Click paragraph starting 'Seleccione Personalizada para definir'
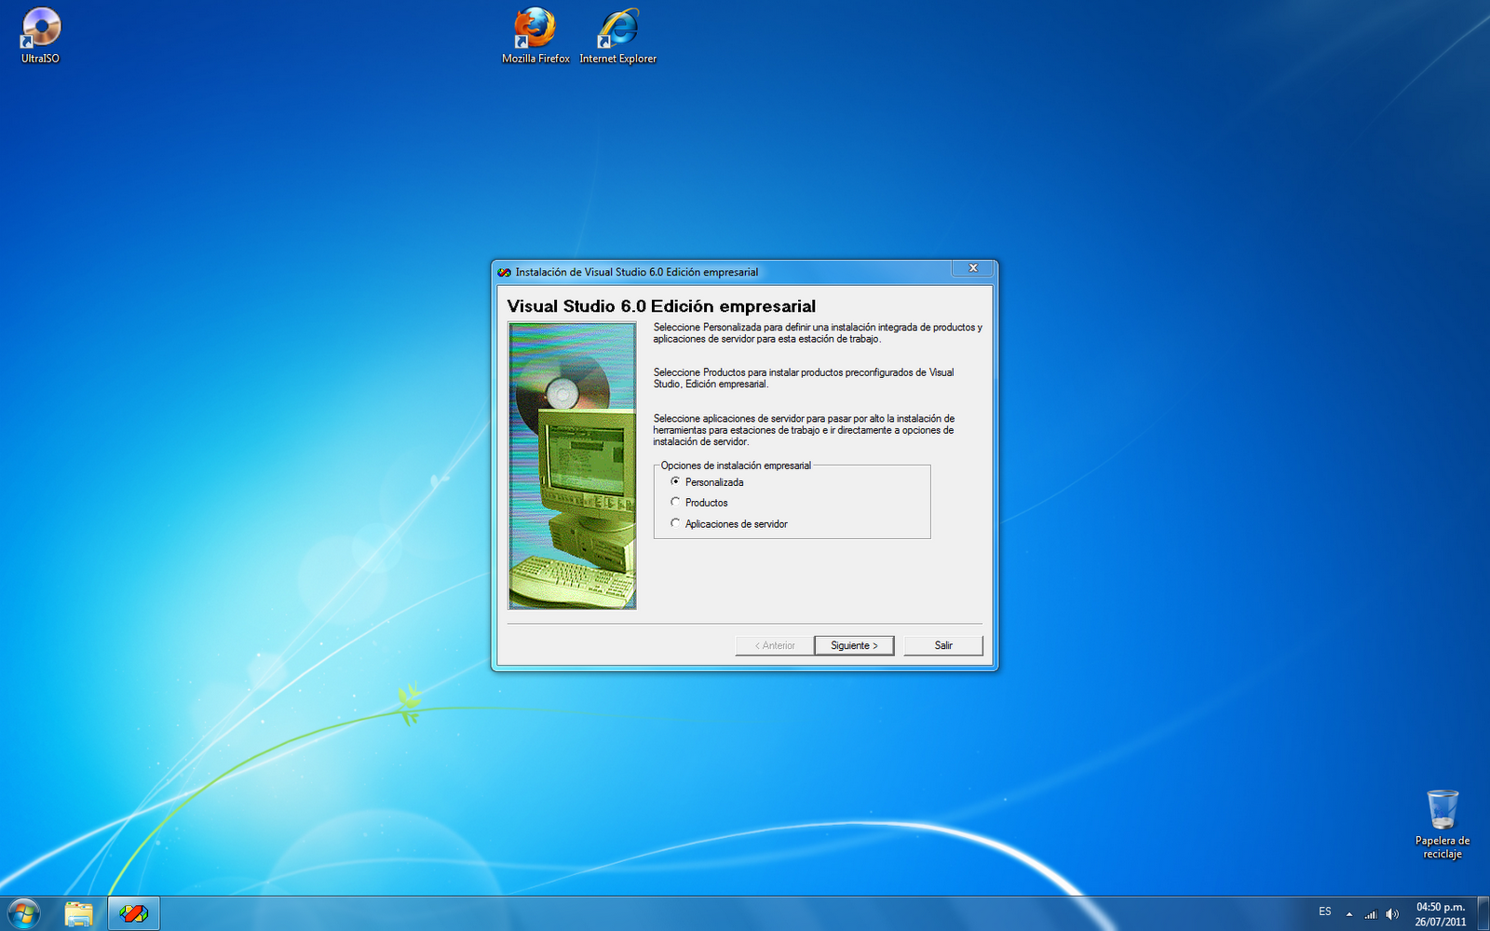Viewport: 1490px width, 931px height. pos(818,333)
